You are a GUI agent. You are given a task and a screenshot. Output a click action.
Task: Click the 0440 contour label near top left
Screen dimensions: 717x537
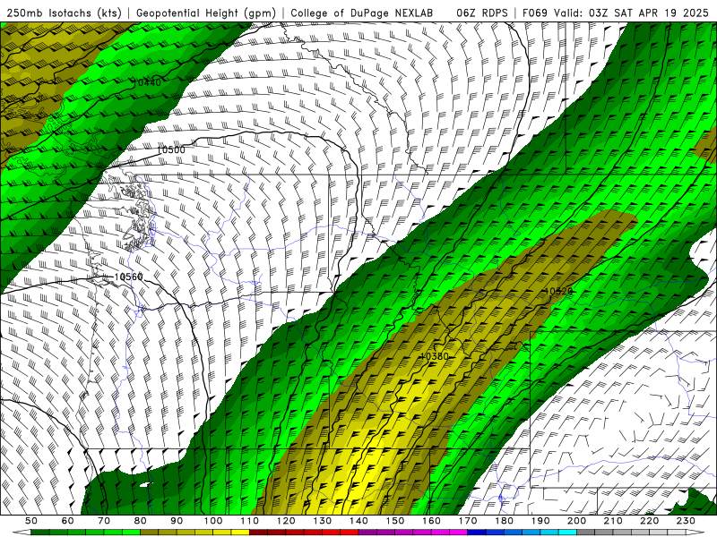(x=149, y=82)
